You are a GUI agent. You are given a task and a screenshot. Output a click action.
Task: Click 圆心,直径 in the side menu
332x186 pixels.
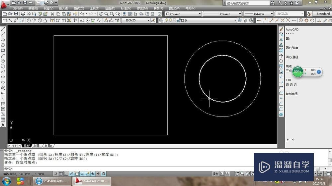coord(292,57)
